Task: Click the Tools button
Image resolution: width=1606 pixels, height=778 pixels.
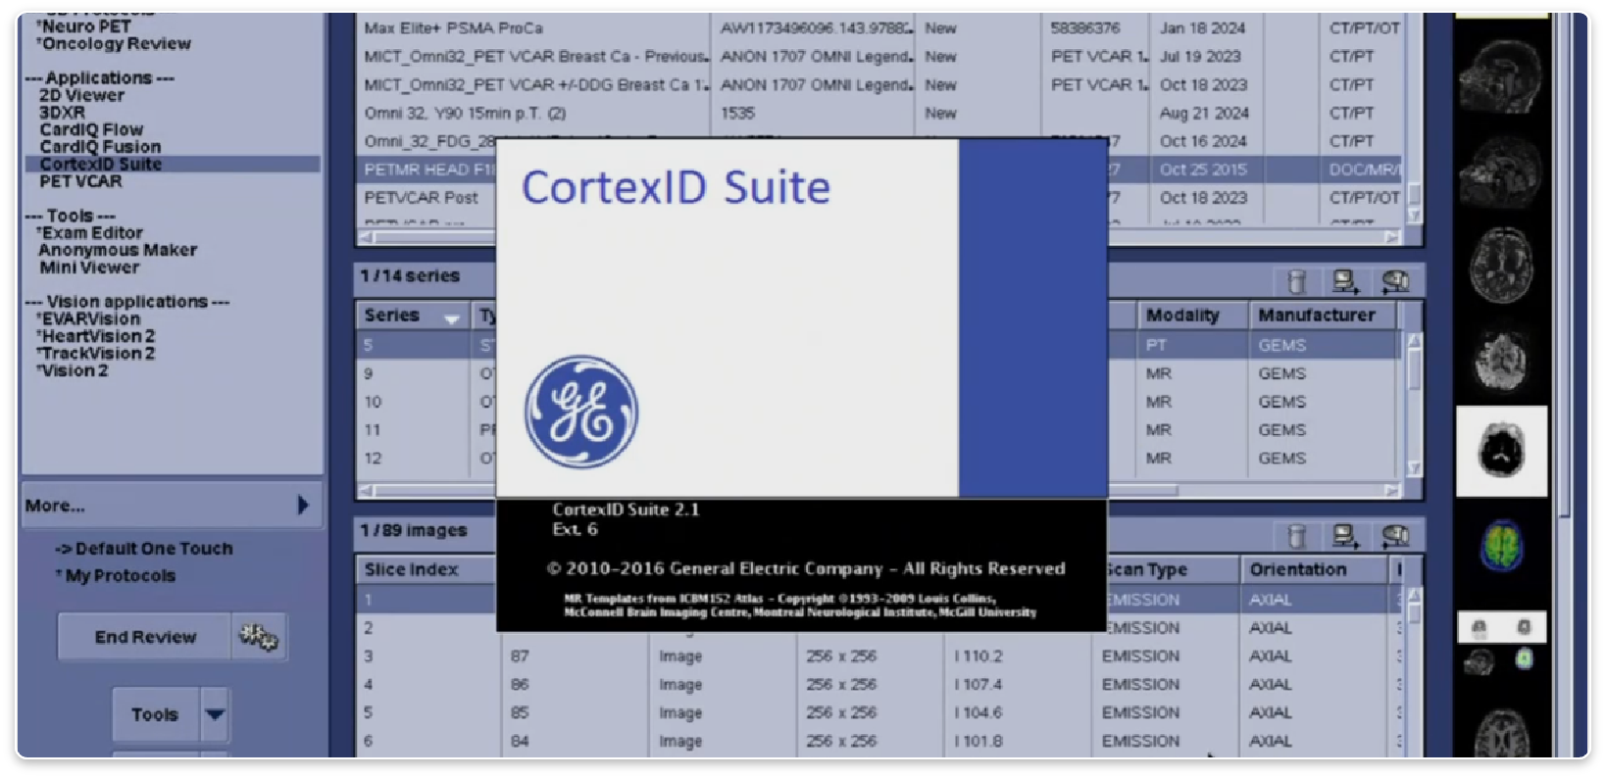Action: pos(155,714)
